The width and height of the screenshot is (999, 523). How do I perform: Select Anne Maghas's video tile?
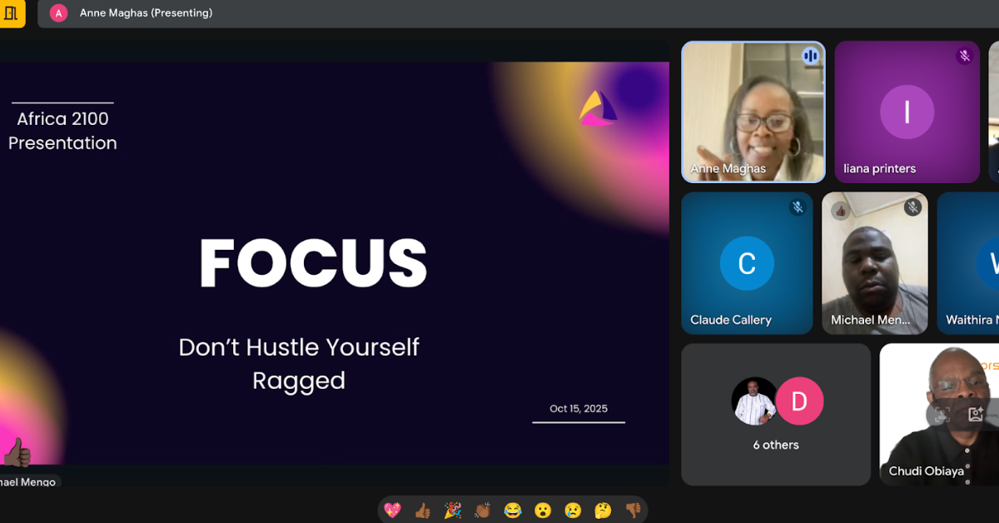click(753, 112)
